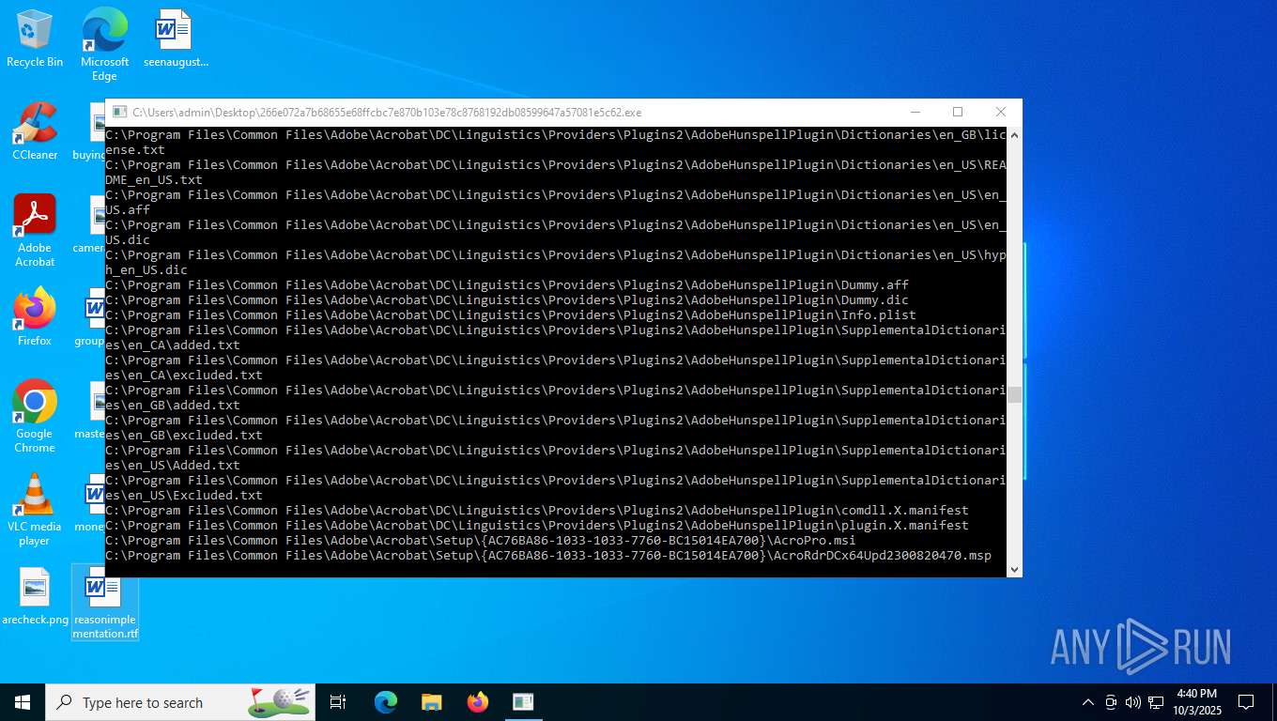Viewport: 1277px width, 721px height.
Task: Click the line ending with plugin.X.manifest
Action: (537, 526)
